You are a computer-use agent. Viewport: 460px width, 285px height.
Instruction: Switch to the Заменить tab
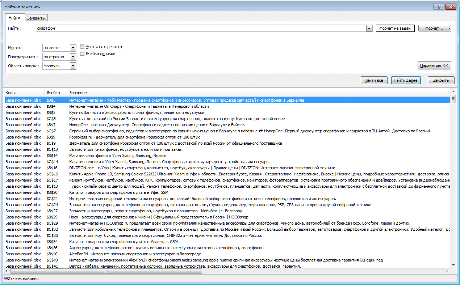(36, 18)
